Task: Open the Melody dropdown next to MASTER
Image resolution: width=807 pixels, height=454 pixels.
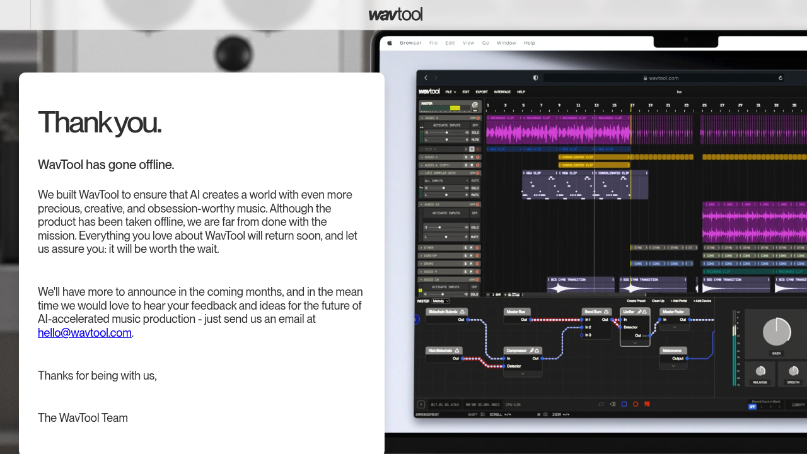Action: pos(439,301)
